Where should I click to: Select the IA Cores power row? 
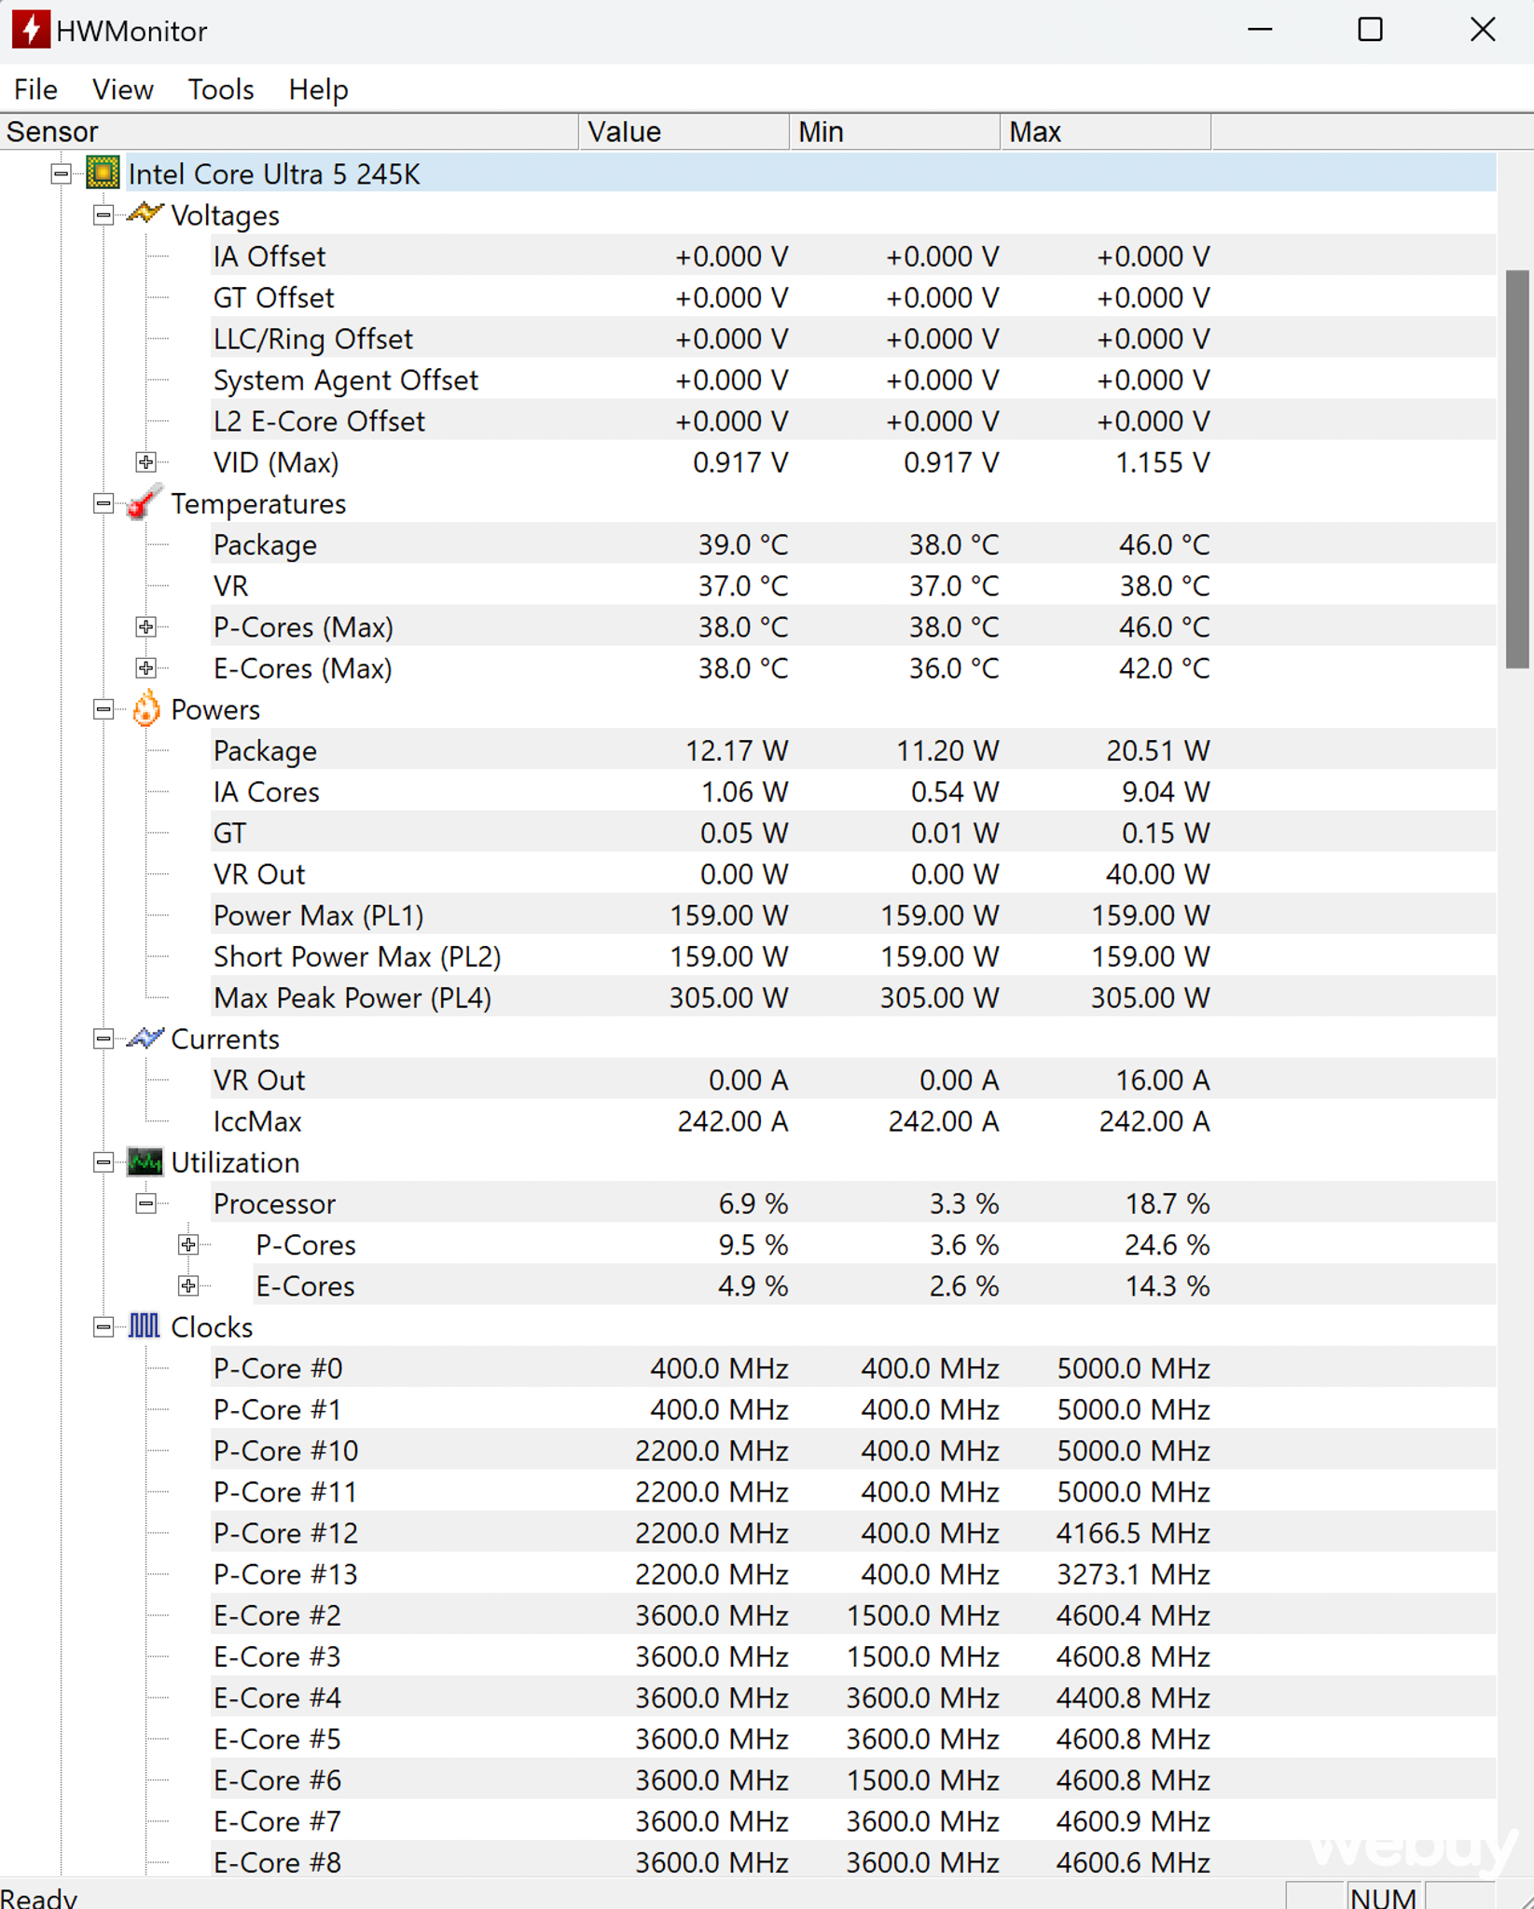853,791
